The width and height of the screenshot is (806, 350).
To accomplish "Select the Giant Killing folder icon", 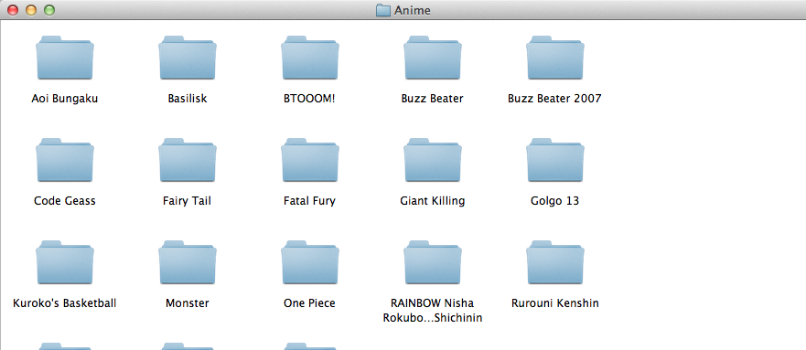I will point(433,160).
